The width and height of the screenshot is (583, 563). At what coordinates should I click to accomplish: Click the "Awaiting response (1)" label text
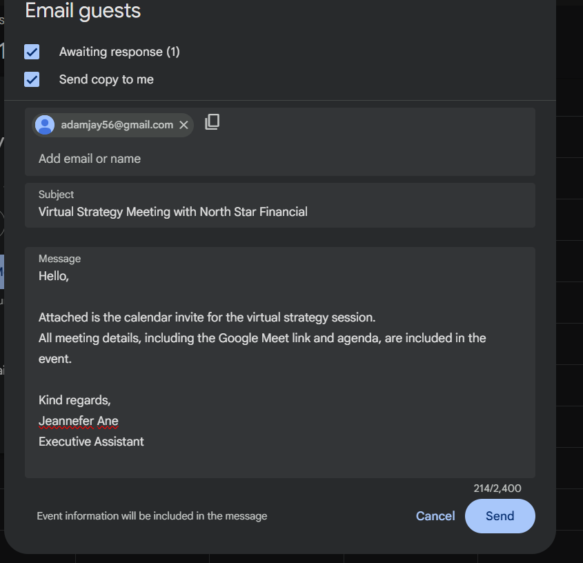click(119, 52)
